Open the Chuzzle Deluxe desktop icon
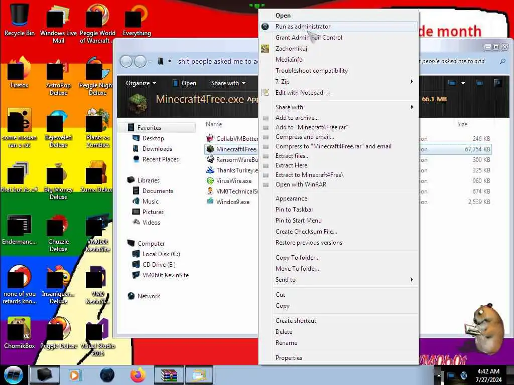 (x=58, y=233)
